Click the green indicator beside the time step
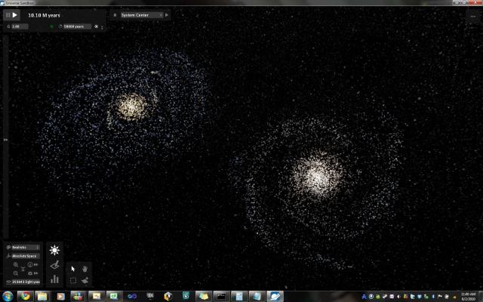This screenshot has width=483, height=302. (51, 26)
